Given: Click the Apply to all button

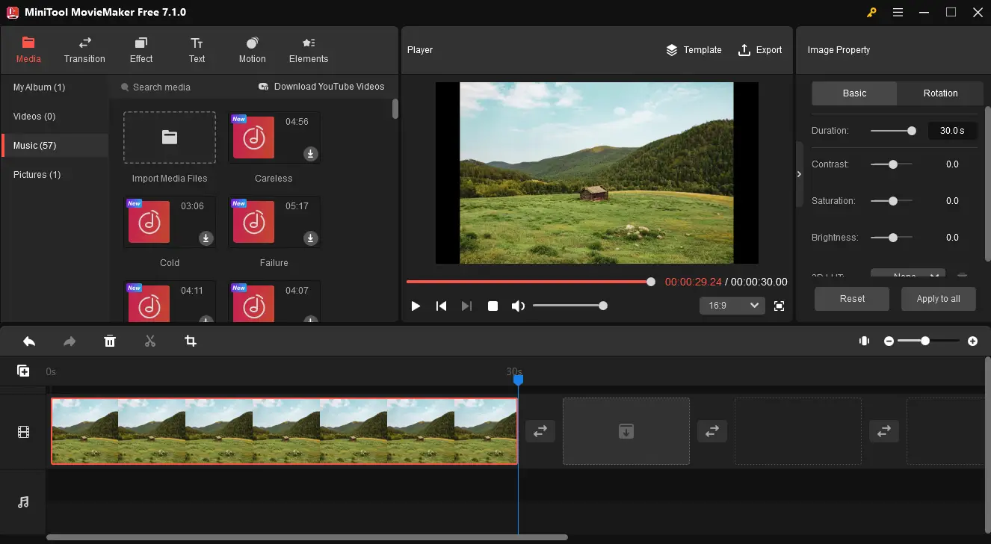Looking at the screenshot, I should 938,299.
